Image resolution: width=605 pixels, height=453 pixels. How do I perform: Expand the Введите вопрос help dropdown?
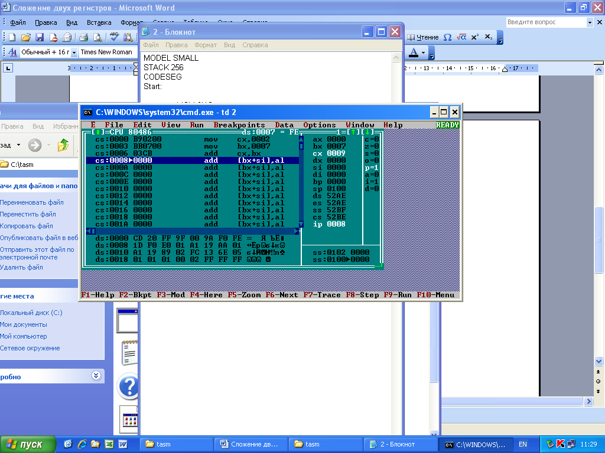[x=590, y=22]
